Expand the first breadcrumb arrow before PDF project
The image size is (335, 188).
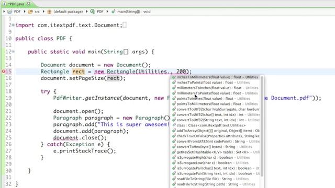(x=4, y=11)
